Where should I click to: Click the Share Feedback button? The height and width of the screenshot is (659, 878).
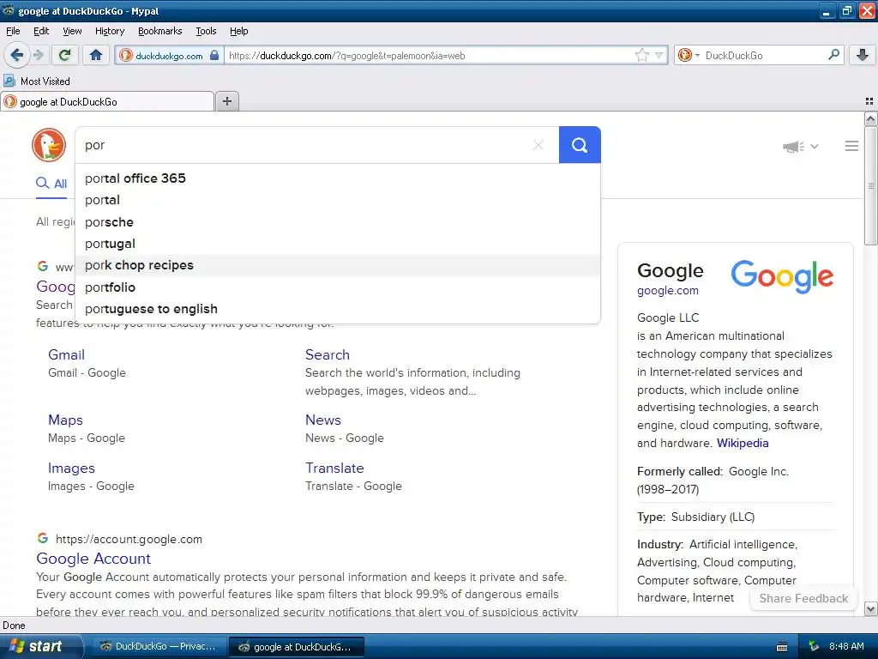coord(803,598)
